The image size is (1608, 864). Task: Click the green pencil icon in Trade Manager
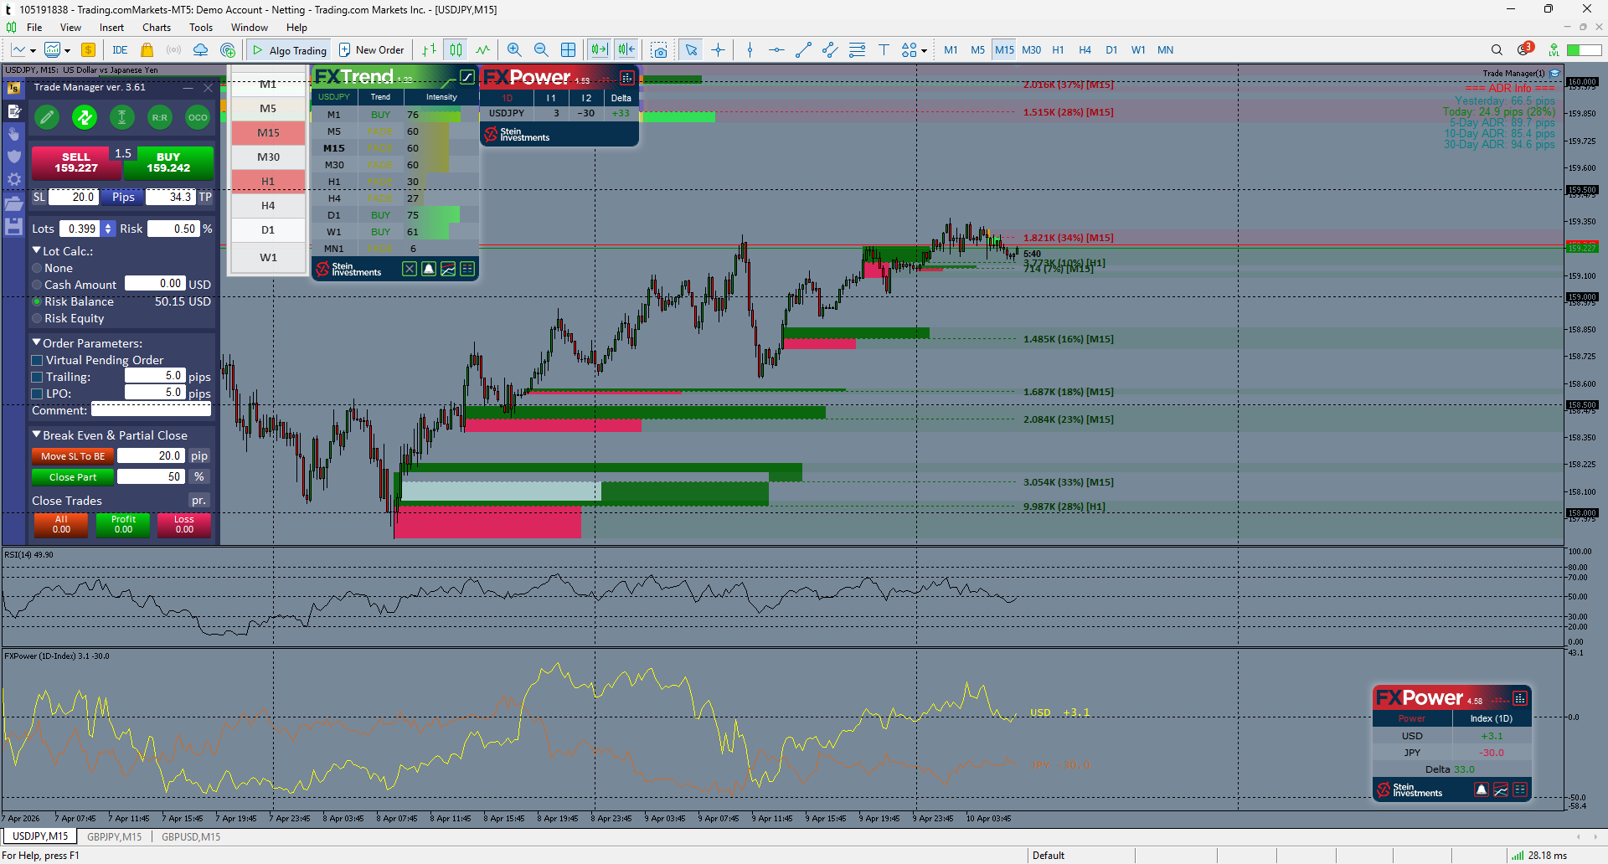(47, 118)
